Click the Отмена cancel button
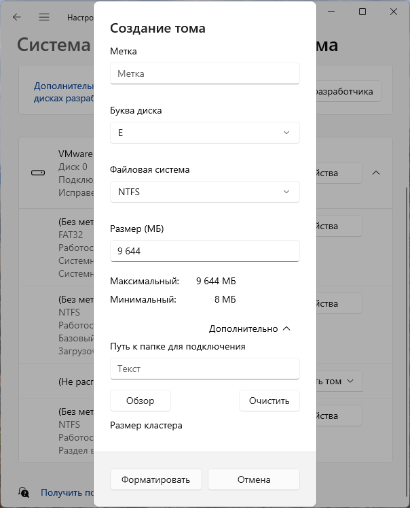 pos(254,479)
